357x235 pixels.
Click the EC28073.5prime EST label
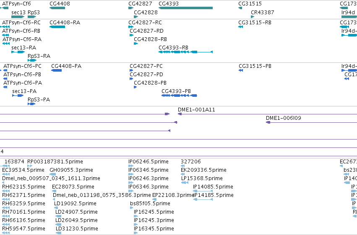pyautogui.click(x=73, y=187)
